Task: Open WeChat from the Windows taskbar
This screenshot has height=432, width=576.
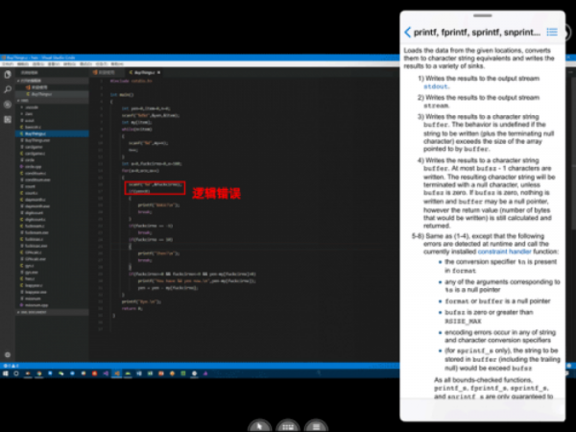Action: 61,373
